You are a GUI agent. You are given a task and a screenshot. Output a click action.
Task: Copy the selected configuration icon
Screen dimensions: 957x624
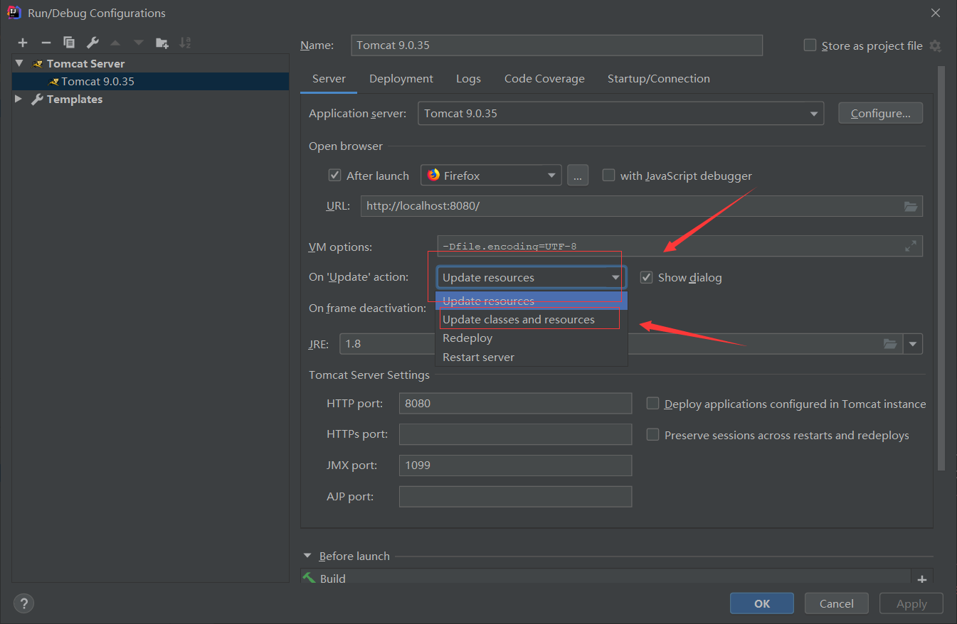click(x=69, y=43)
